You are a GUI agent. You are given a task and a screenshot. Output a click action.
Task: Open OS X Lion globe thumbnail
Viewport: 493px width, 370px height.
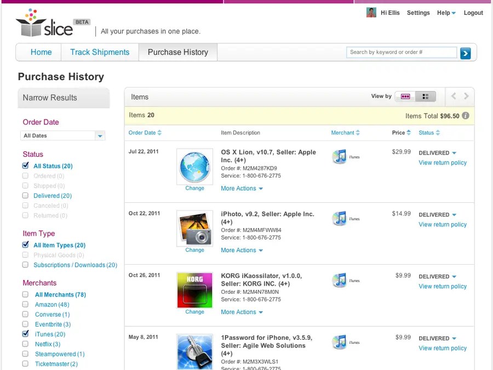(x=194, y=167)
